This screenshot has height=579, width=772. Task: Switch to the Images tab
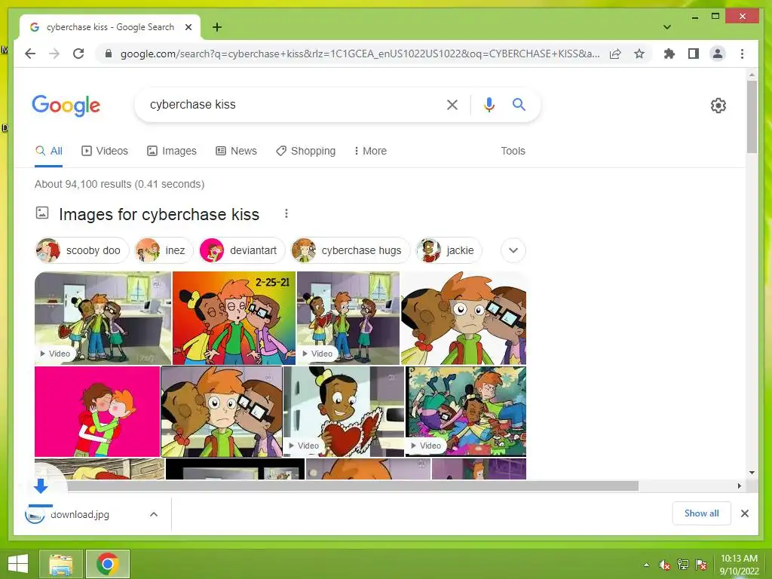click(172, 151)
